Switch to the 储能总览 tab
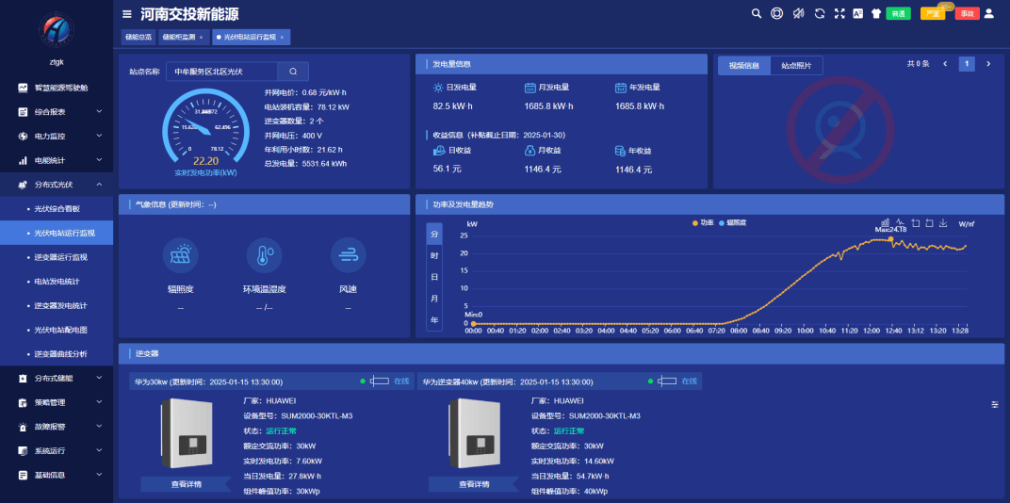This screenshot has width=1010, height=503. [138, 38]
